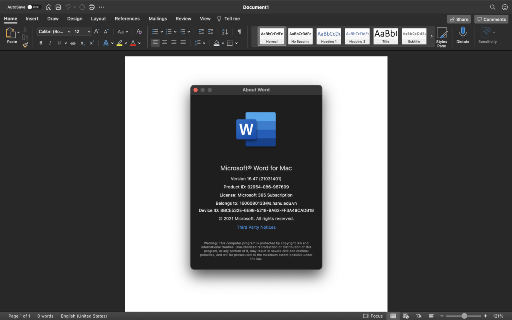Screen dimensions: 512x320
Task: Clear all formatting icon
Action: point(139,32)
